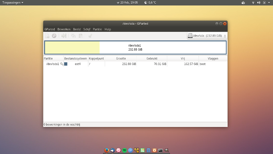Click the radio tray icon in top bar

243,3
